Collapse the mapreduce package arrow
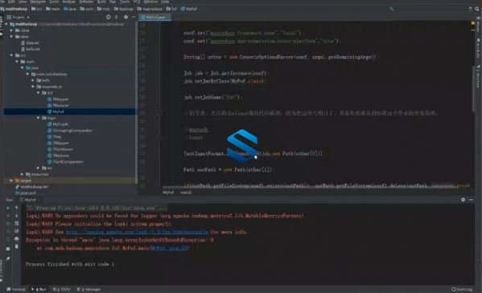The image size is (482, 293). (33, 87)
